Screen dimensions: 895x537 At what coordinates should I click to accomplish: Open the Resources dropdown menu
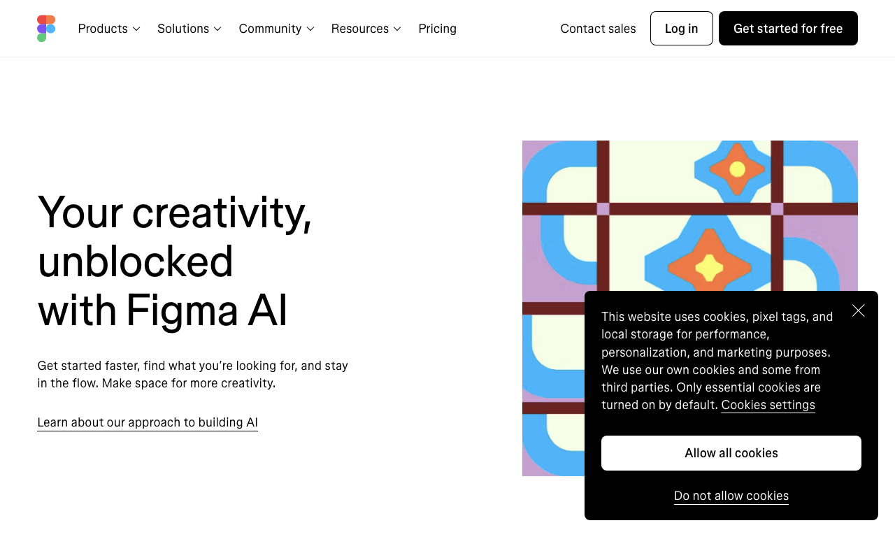coord(366,29)
